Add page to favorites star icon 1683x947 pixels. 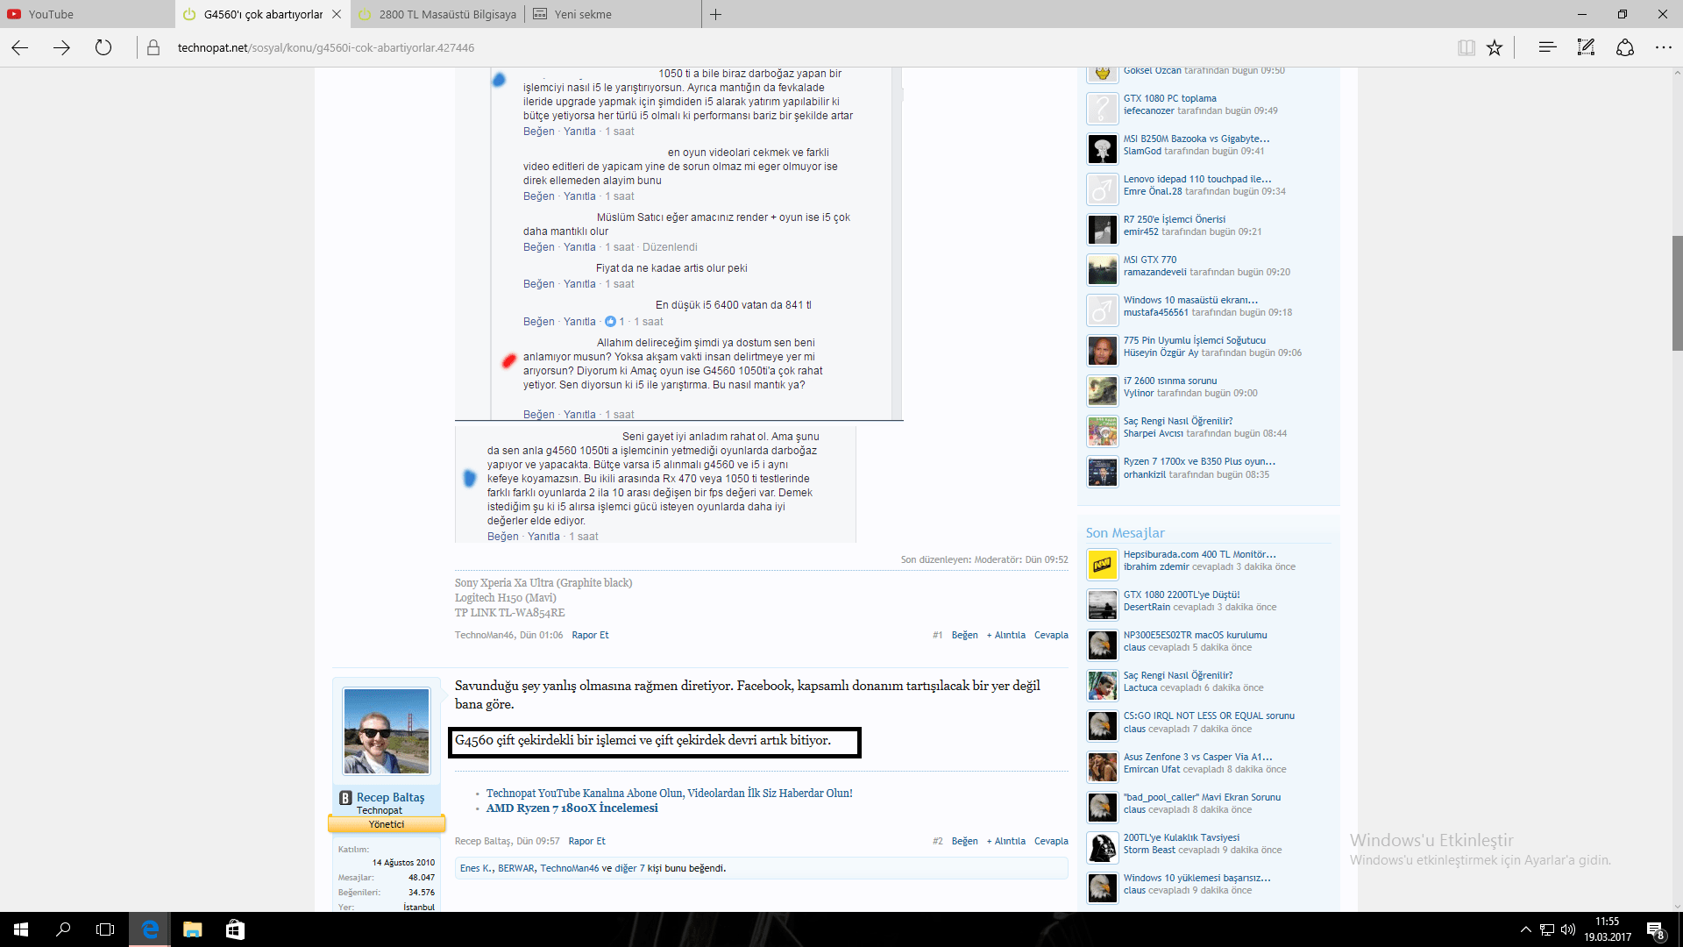point(1495,47)
